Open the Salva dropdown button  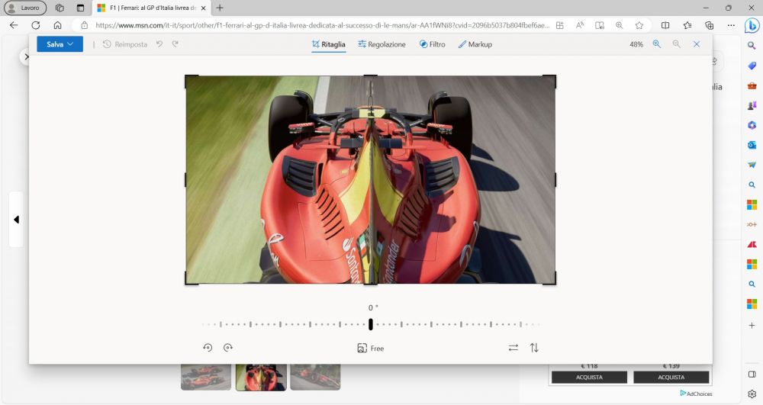point(60,44)
